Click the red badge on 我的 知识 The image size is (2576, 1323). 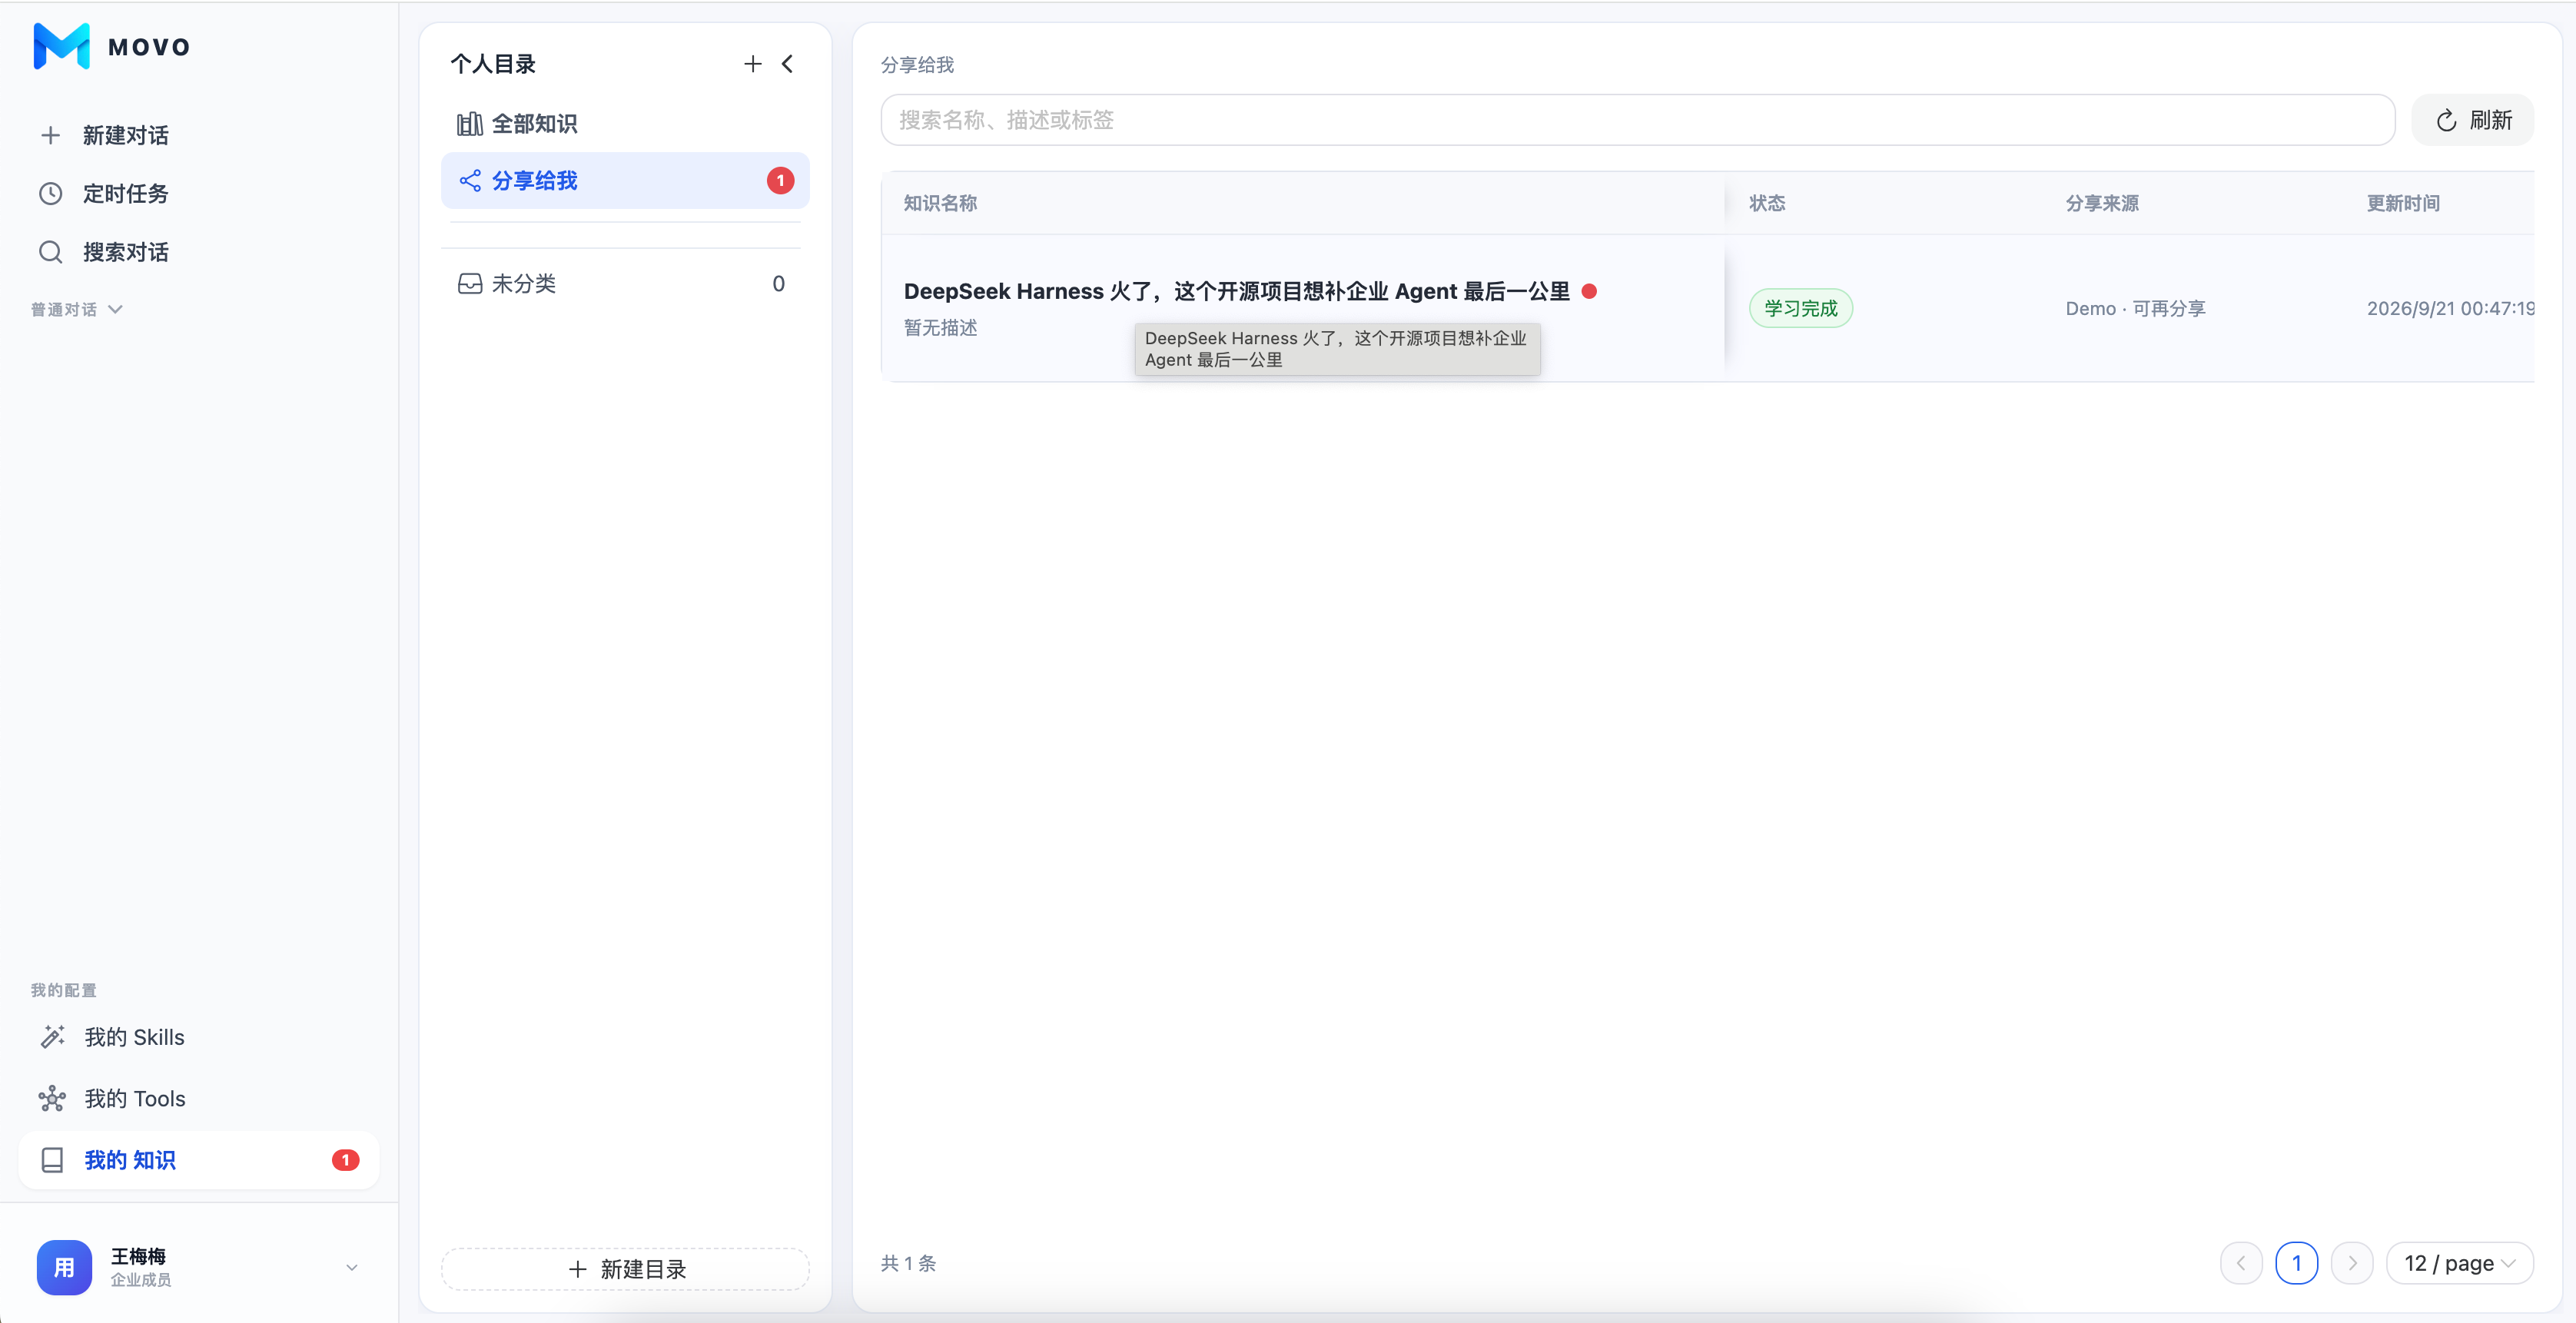(x=346, y=1160)
